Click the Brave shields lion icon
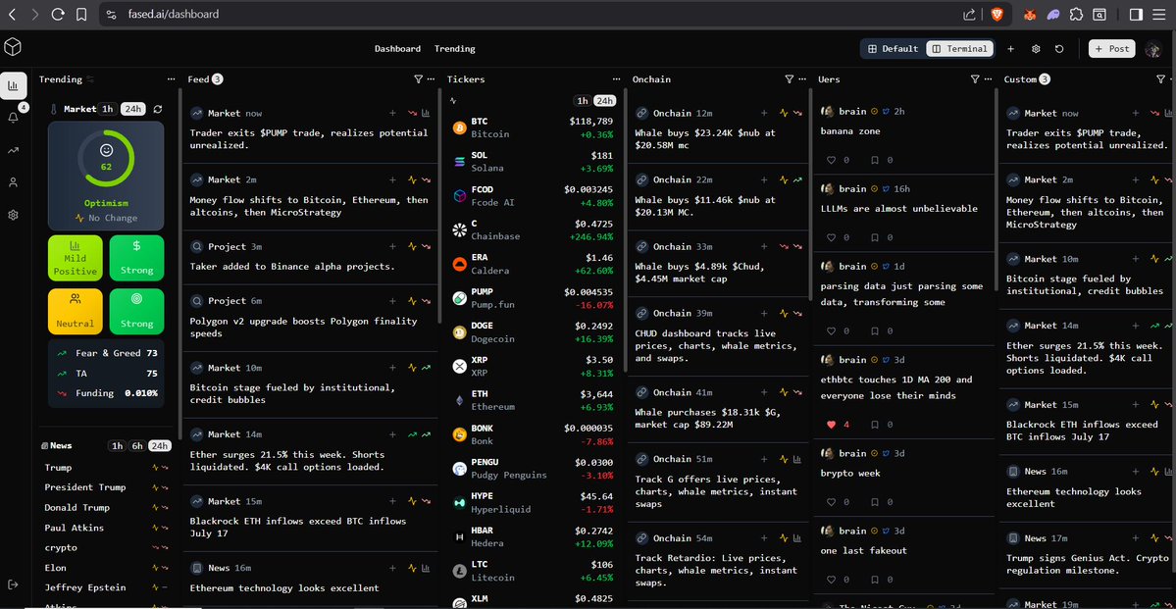The width and height of the screenshot is (1176, 609). coord(996,15)
